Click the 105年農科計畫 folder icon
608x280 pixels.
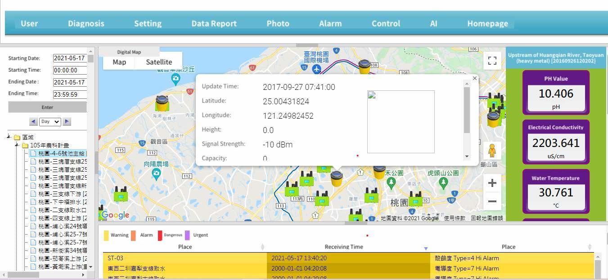pyautogui.click(x=25, y=146)
